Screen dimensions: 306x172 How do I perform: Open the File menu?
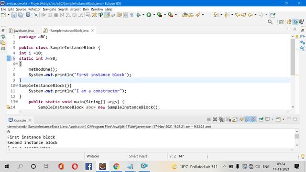pos(3,9)
